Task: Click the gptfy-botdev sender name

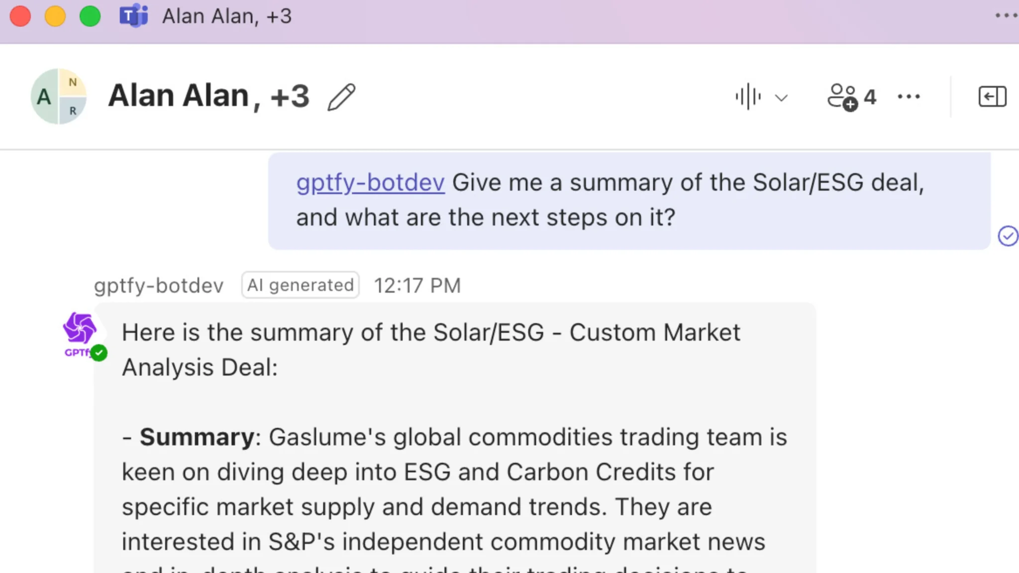Action: coord(159,286)
